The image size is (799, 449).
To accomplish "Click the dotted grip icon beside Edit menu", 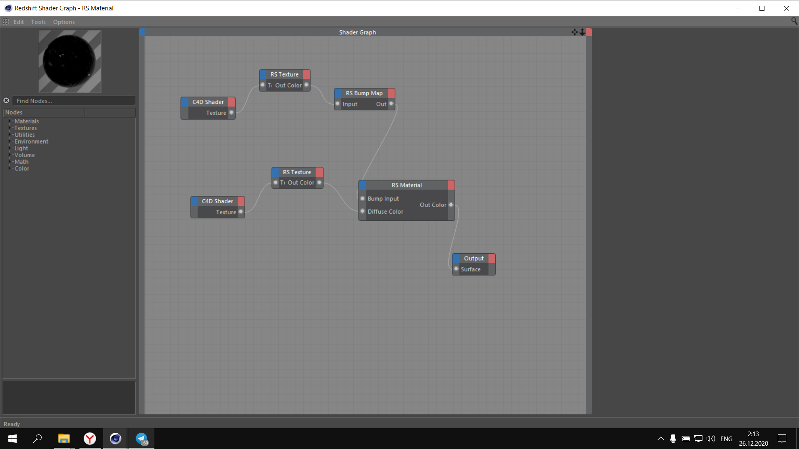I will (x=6, y=22).
